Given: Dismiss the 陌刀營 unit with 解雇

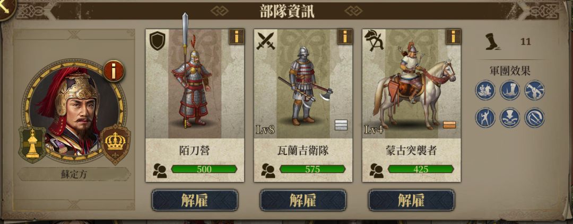Looking at the screenshot, I should coord(195,200).
